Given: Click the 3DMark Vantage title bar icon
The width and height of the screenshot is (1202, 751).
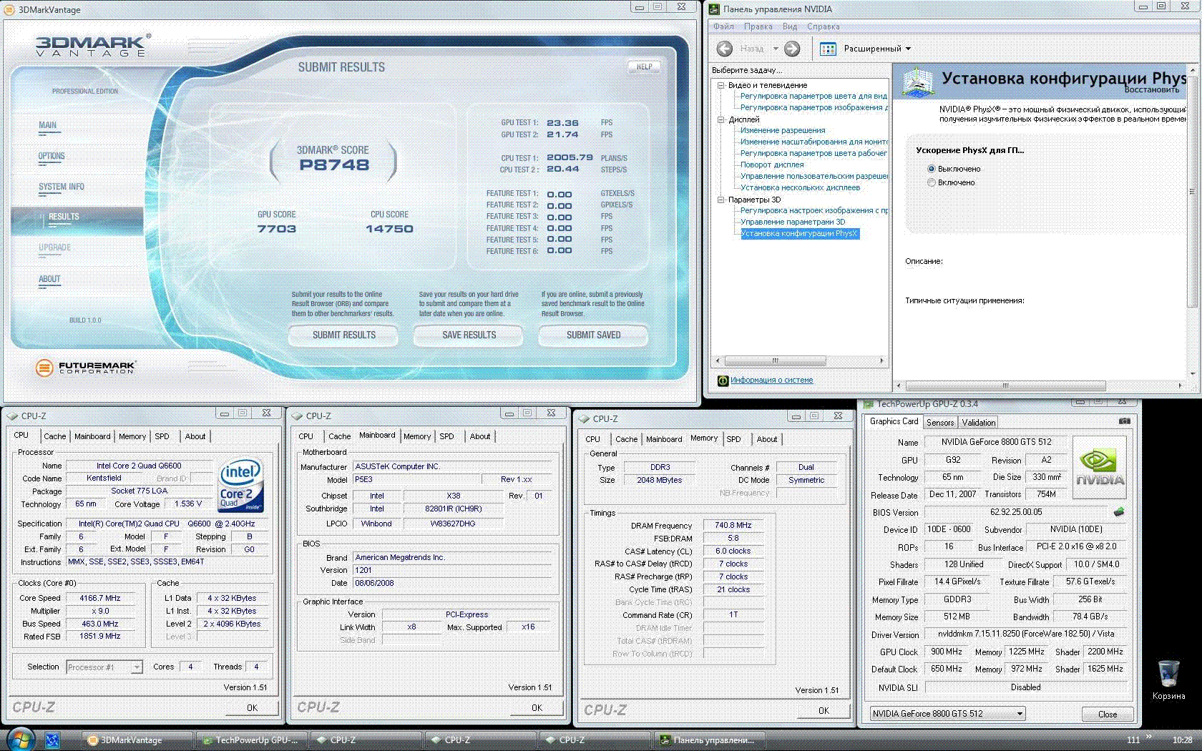Looking at the screenshot, I should pos(10,9).
